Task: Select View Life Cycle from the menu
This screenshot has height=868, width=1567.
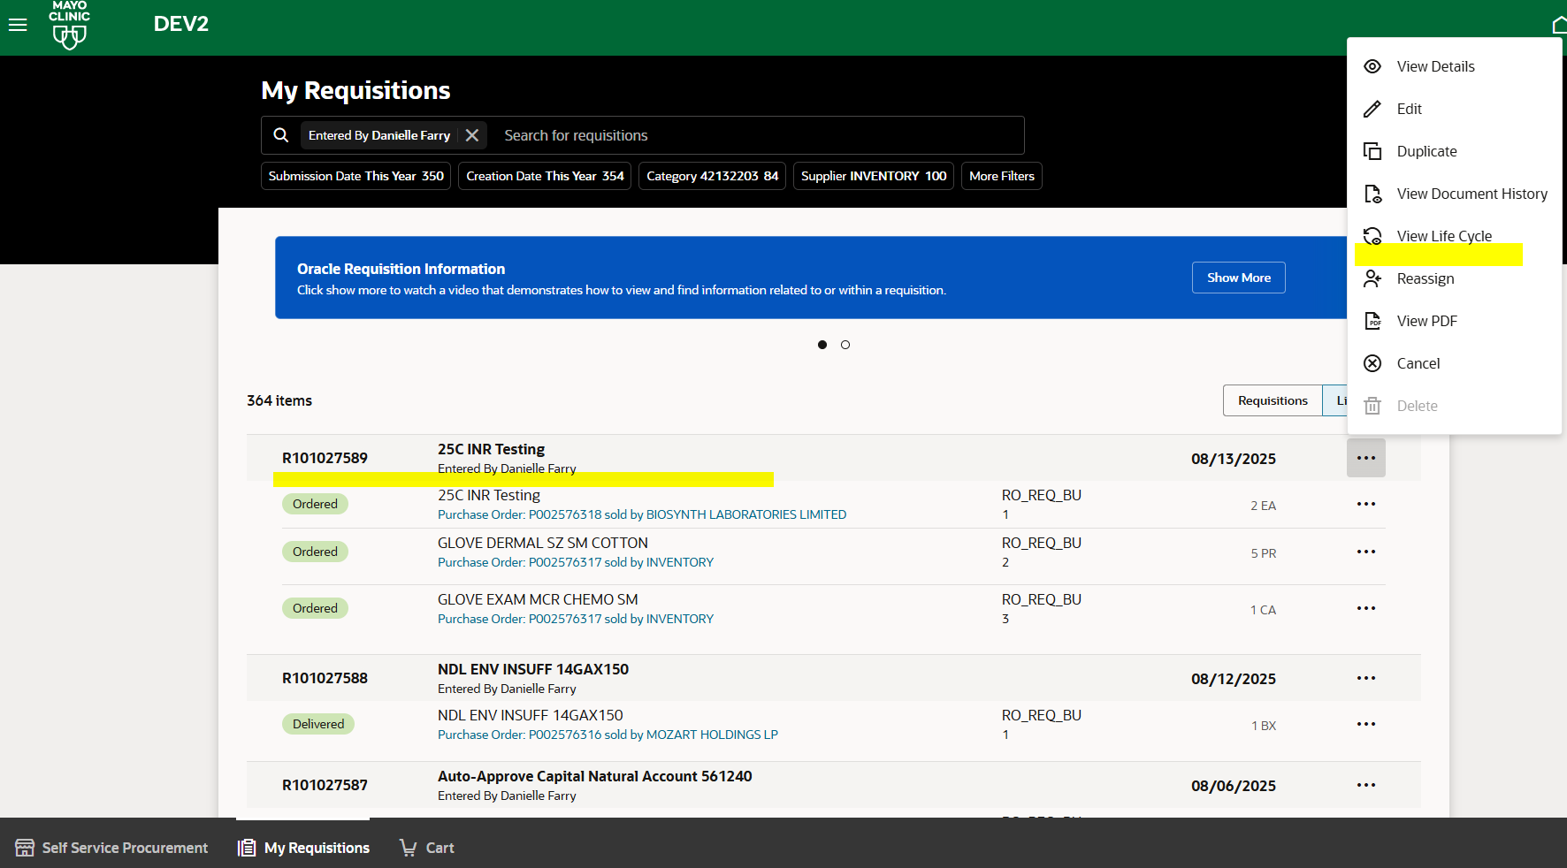Action: pyautogui.click(x=1444, y=235)
